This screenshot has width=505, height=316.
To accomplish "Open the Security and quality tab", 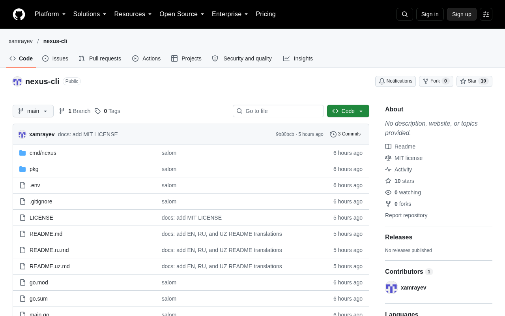I will coord(242,58).
